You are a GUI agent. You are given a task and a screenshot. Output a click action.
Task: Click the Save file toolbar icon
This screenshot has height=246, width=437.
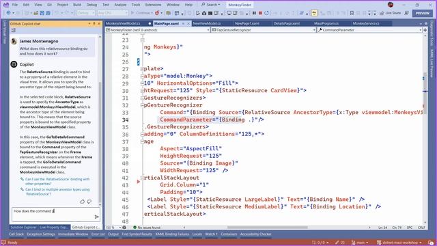[42, 13]
